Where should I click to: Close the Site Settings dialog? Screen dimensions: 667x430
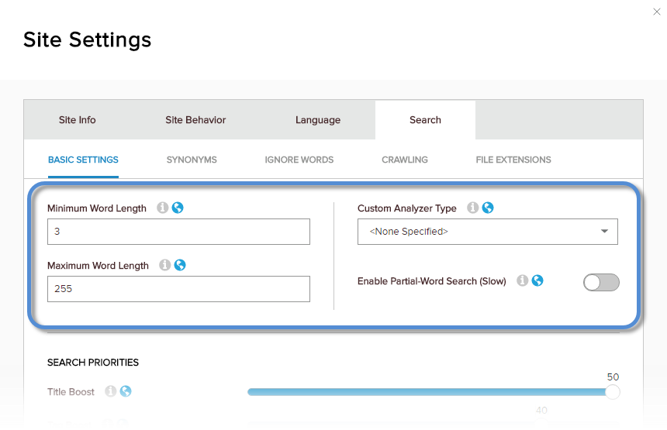657,12
